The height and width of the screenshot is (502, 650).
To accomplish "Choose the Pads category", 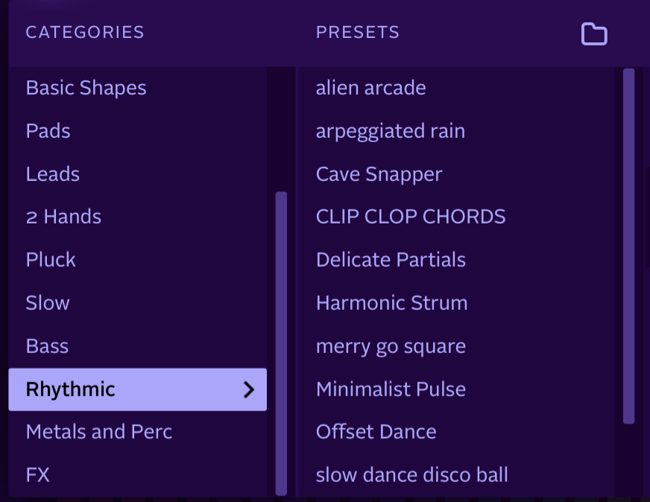I will point(48,131).
